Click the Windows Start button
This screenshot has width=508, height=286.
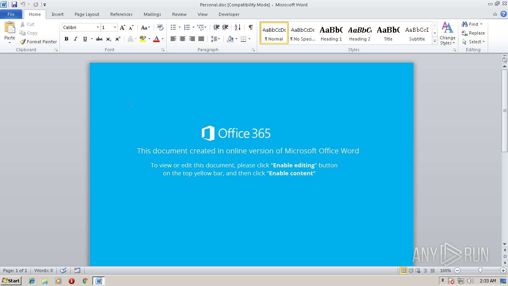click(x=11, y=281)
